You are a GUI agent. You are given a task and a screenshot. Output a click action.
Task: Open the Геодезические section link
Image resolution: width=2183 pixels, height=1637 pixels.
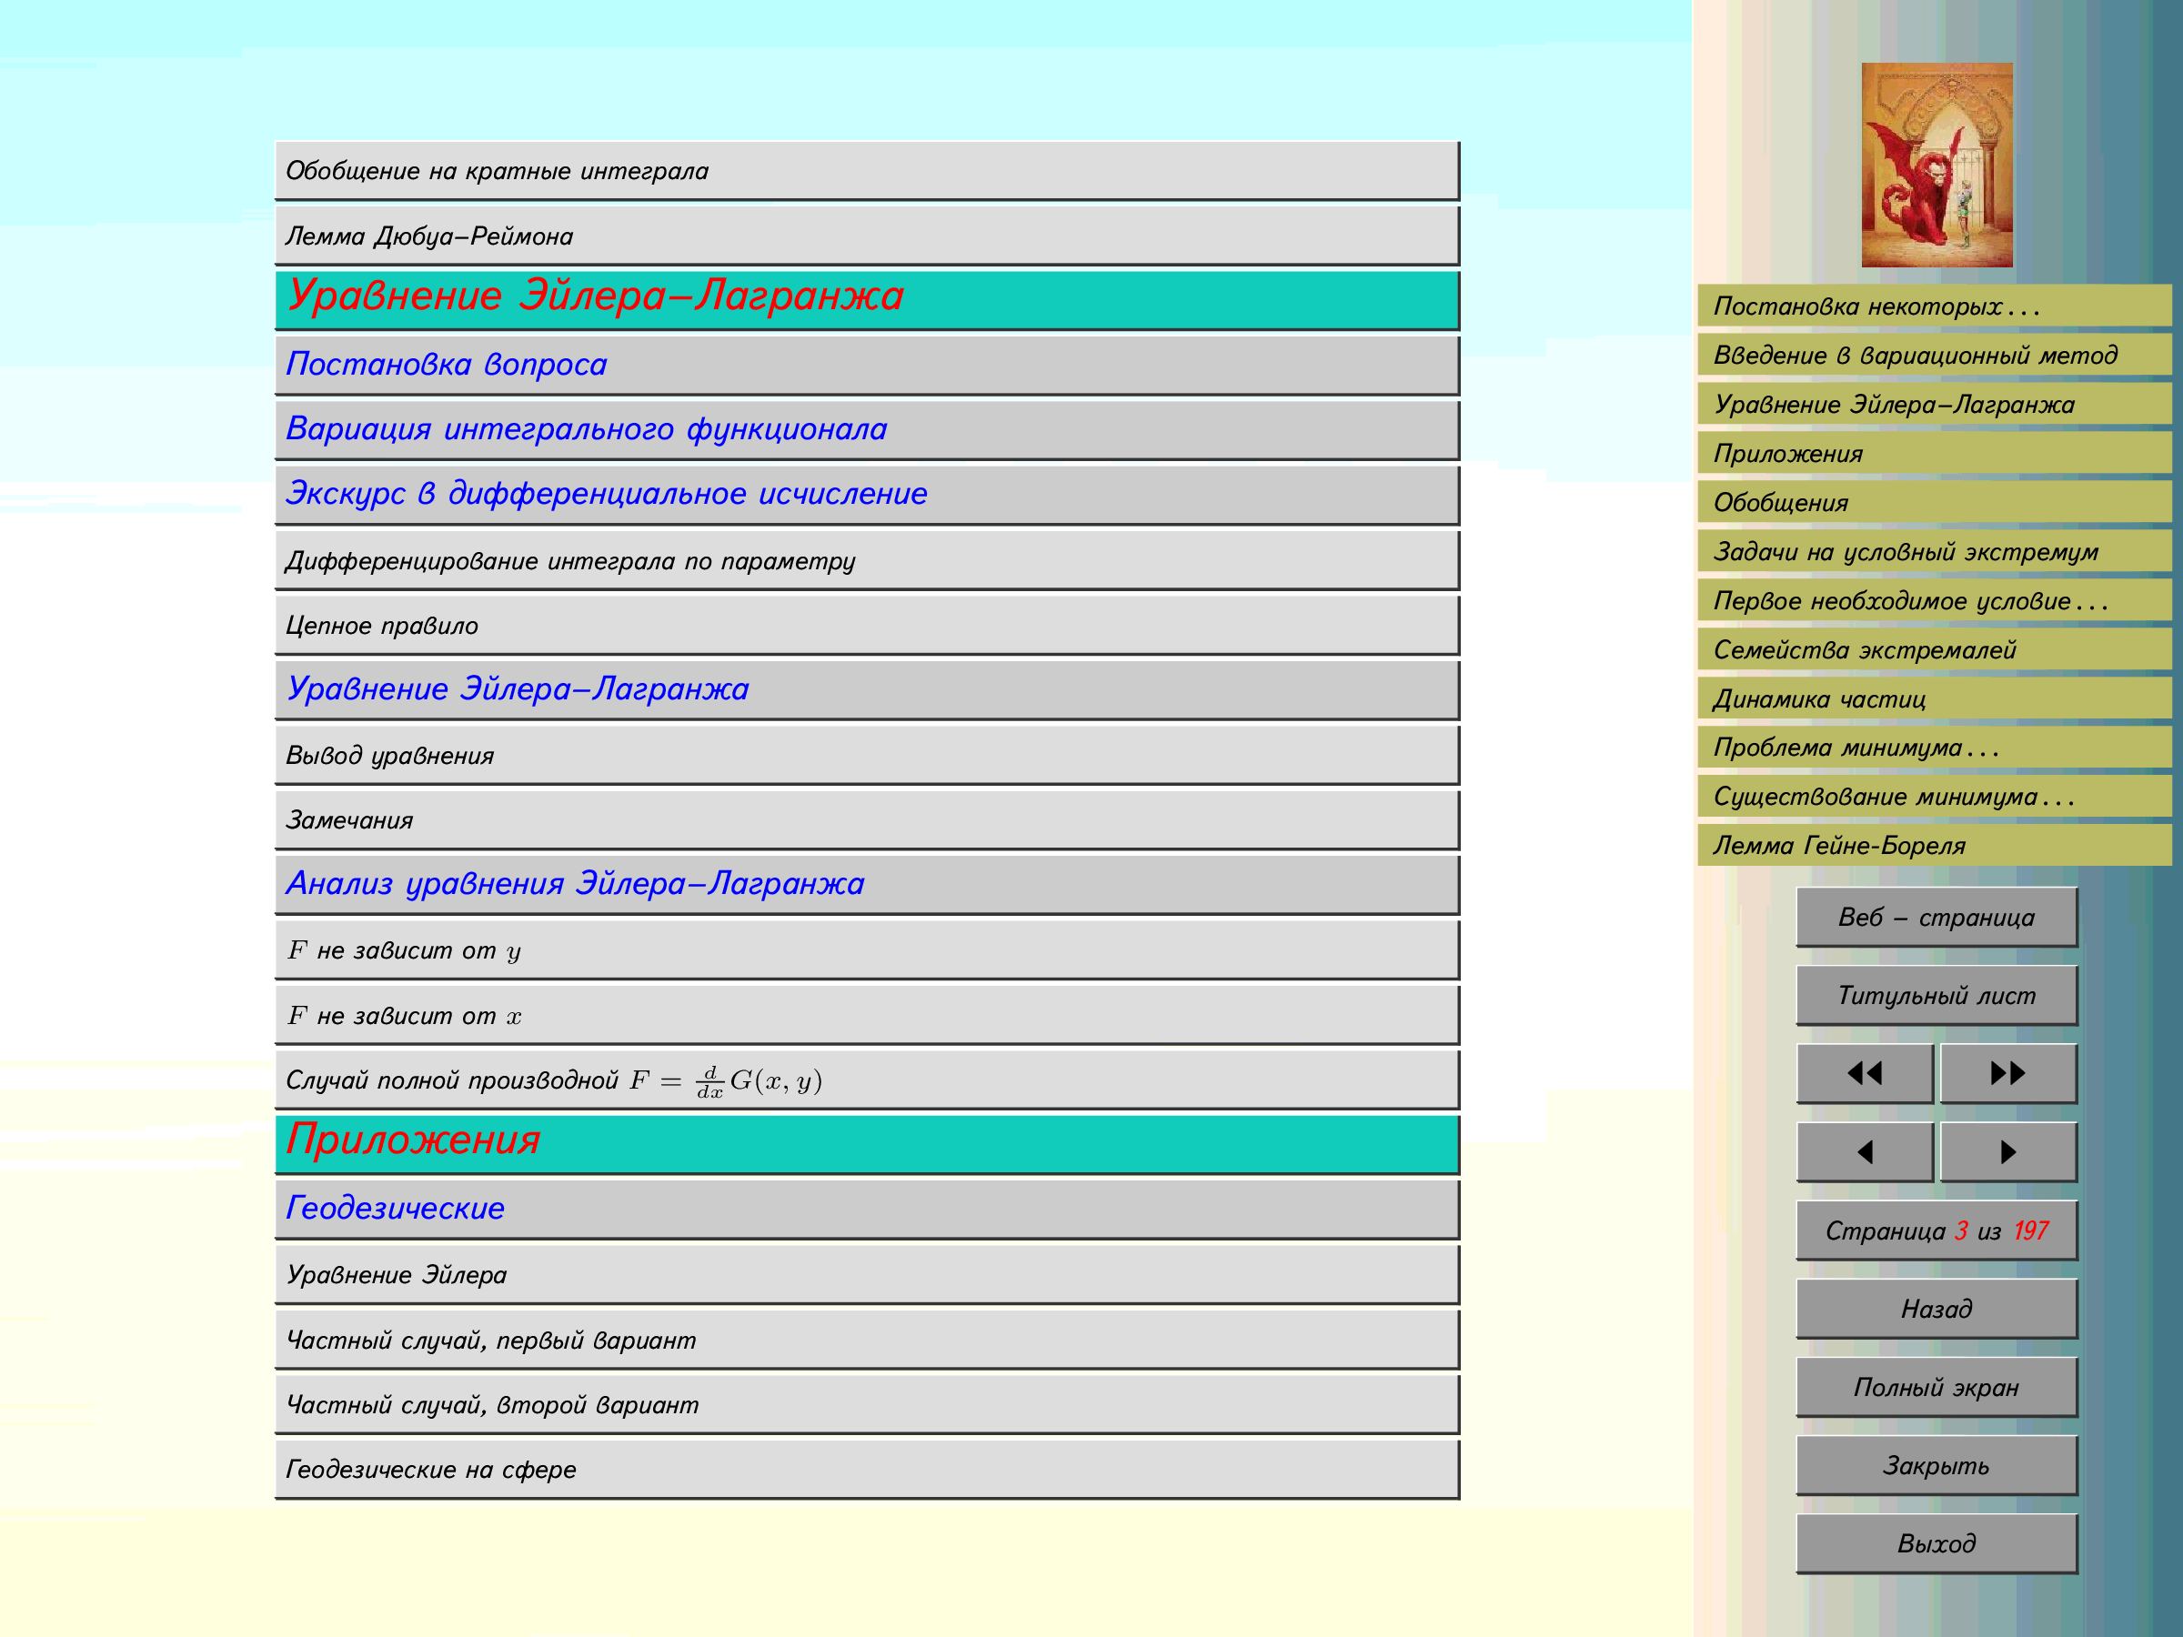tap(395, 1208)
